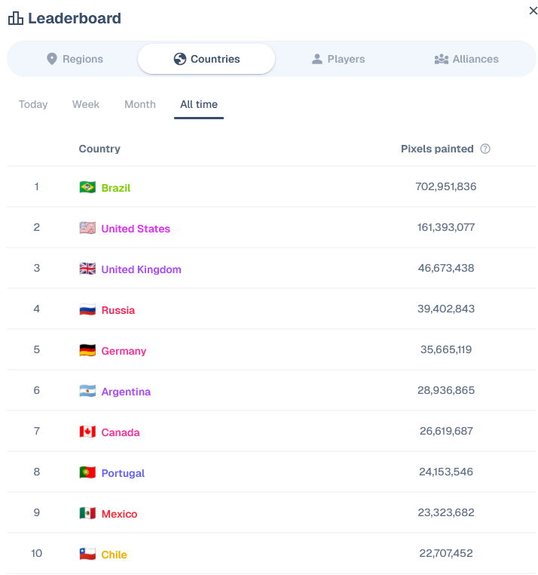Click the Pixels painted help question icon
Image resolution: width=538 pixels, height=575 pixels.
(485, 149)
